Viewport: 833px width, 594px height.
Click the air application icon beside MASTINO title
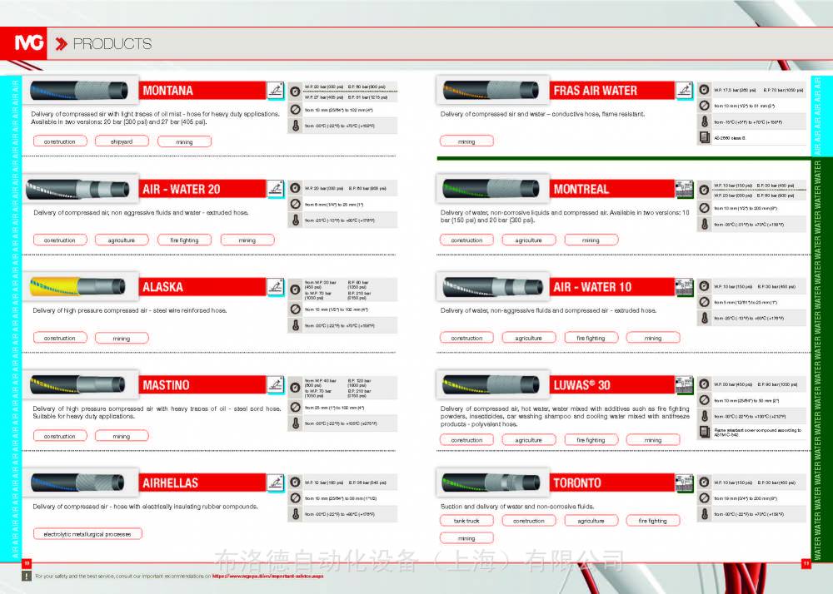[275, 385]
